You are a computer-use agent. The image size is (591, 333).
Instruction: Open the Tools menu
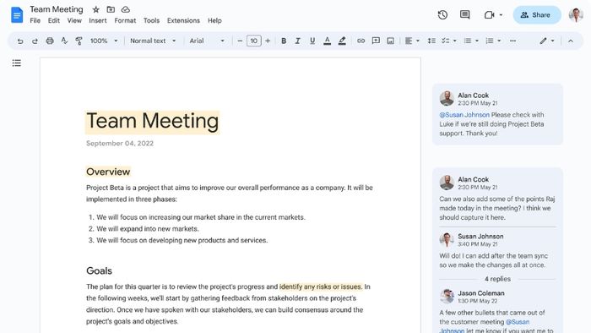pyautogui.click(x=151, y=21)
